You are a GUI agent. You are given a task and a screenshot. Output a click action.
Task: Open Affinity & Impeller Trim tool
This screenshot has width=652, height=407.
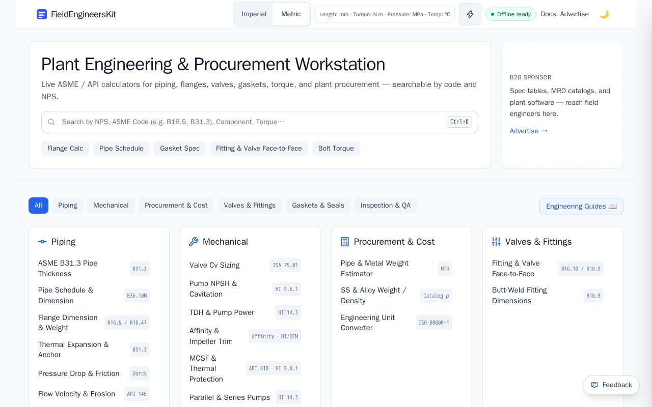(245, 336)
